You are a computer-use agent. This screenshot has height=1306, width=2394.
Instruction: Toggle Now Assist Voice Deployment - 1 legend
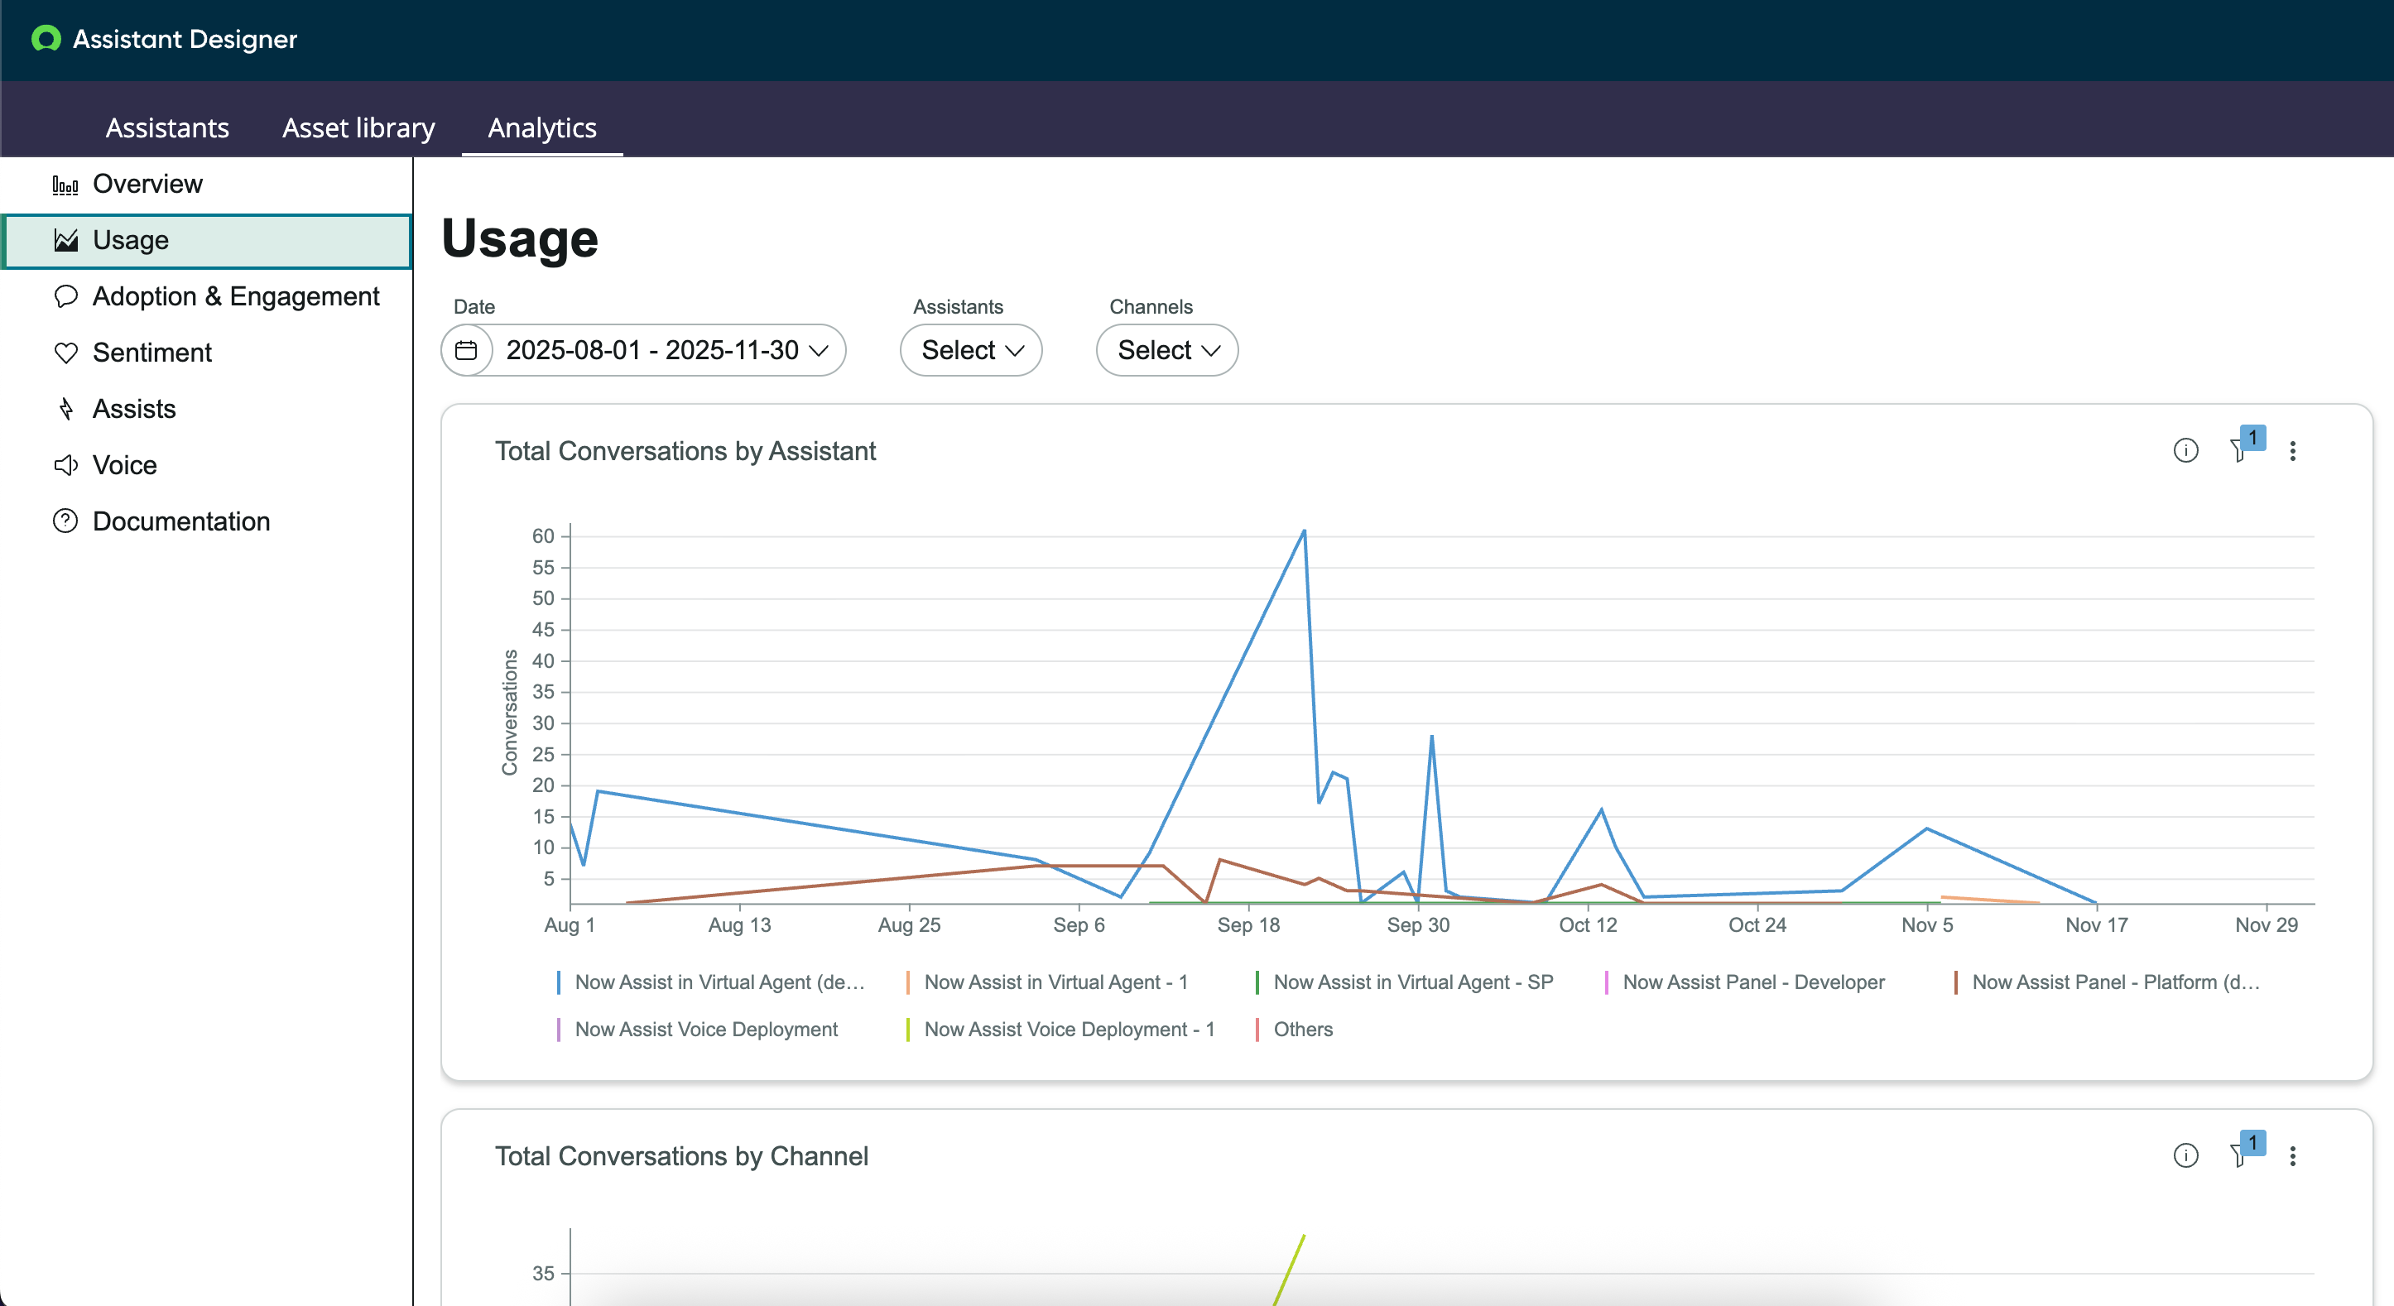pos(1060,1030)
